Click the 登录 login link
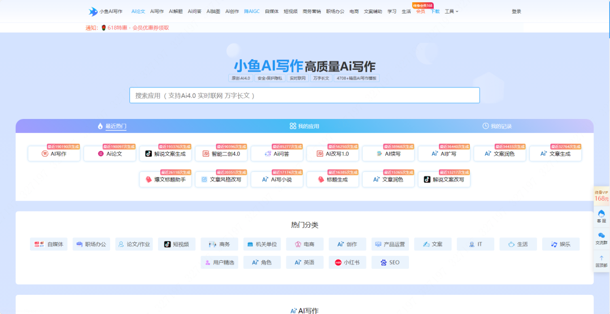 click(516, 12)
